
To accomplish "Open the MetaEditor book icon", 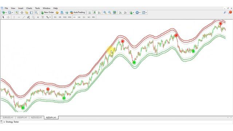I will point(57,13).
